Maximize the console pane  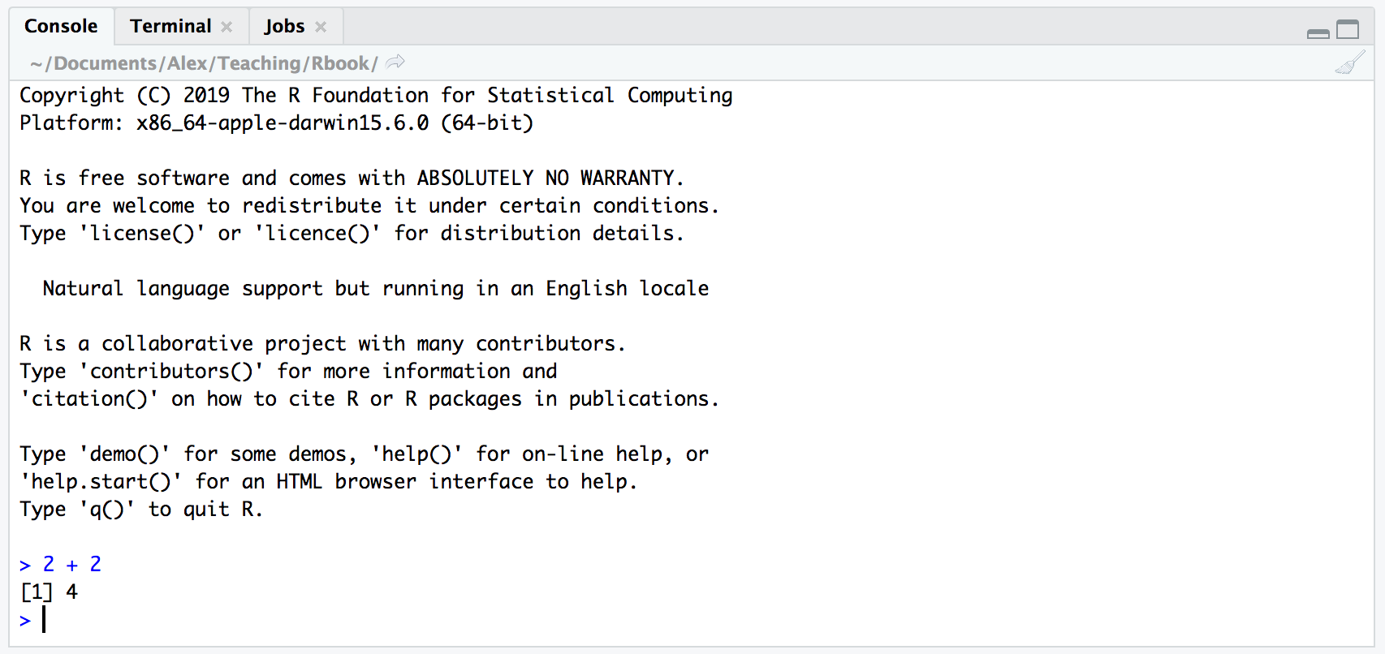(x=1348, y=30)
